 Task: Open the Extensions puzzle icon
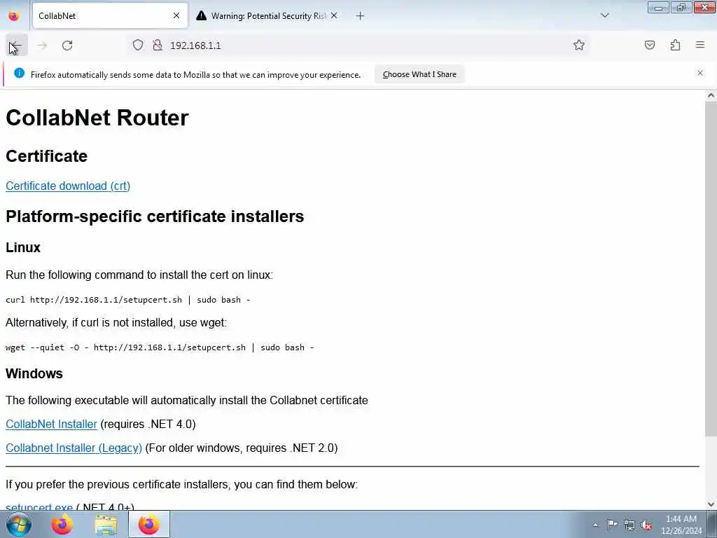[x=675, y=45]
